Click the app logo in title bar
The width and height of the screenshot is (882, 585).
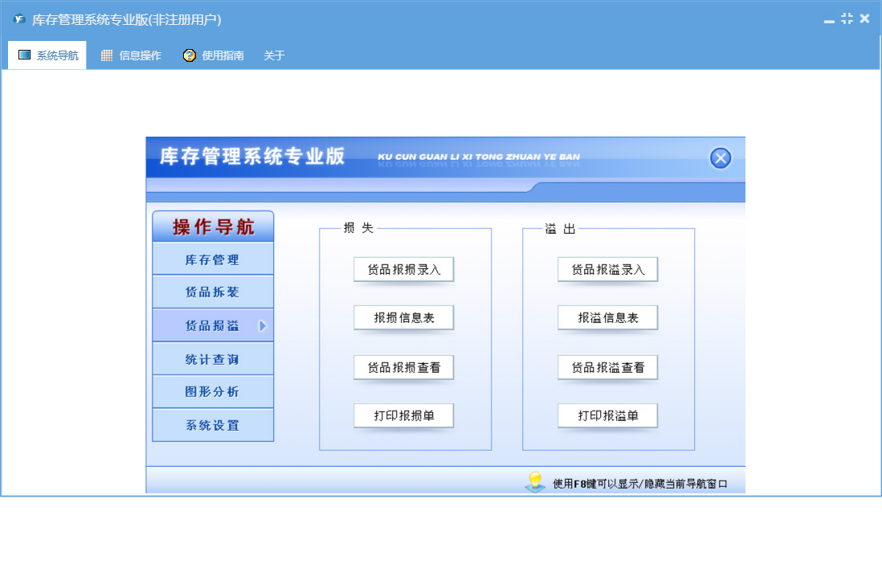(x=19, y=19)
